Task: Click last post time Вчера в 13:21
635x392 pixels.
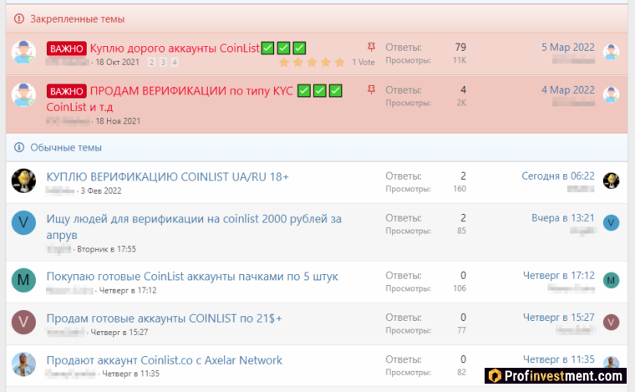Action: [x=562, y=218]
